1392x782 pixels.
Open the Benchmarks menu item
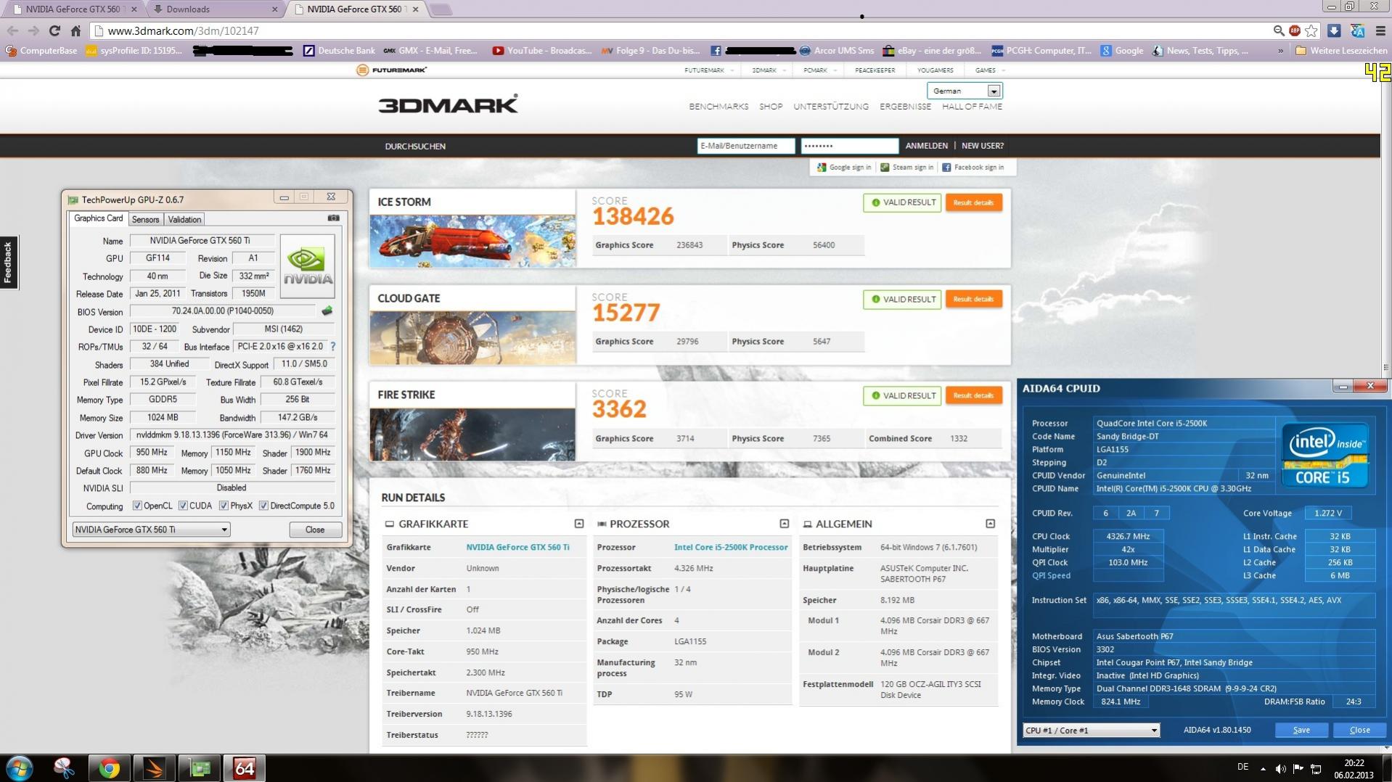click(718, 106)
